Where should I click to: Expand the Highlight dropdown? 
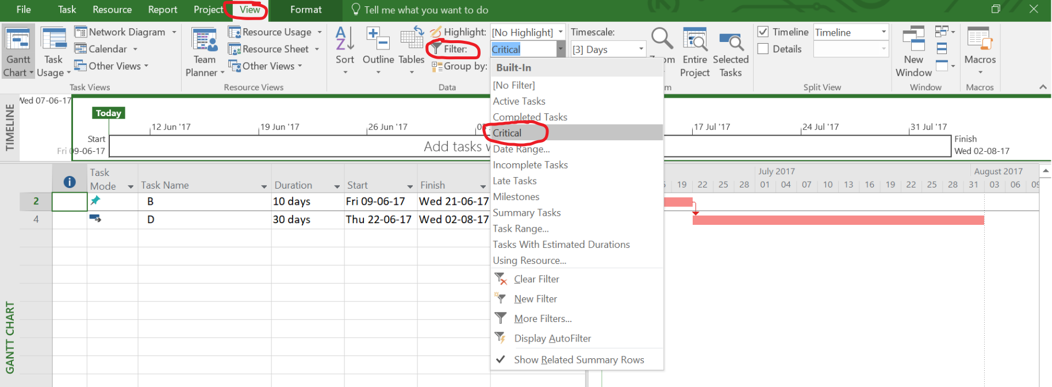pos(560,32)
